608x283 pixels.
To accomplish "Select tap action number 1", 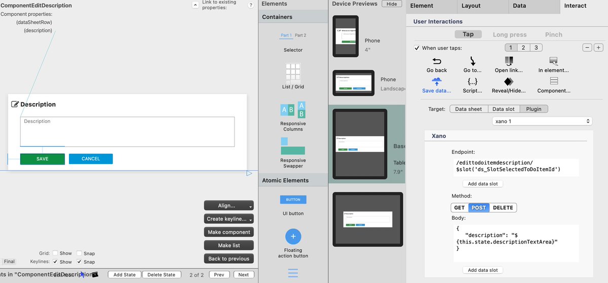I will (x=511, y=48).
